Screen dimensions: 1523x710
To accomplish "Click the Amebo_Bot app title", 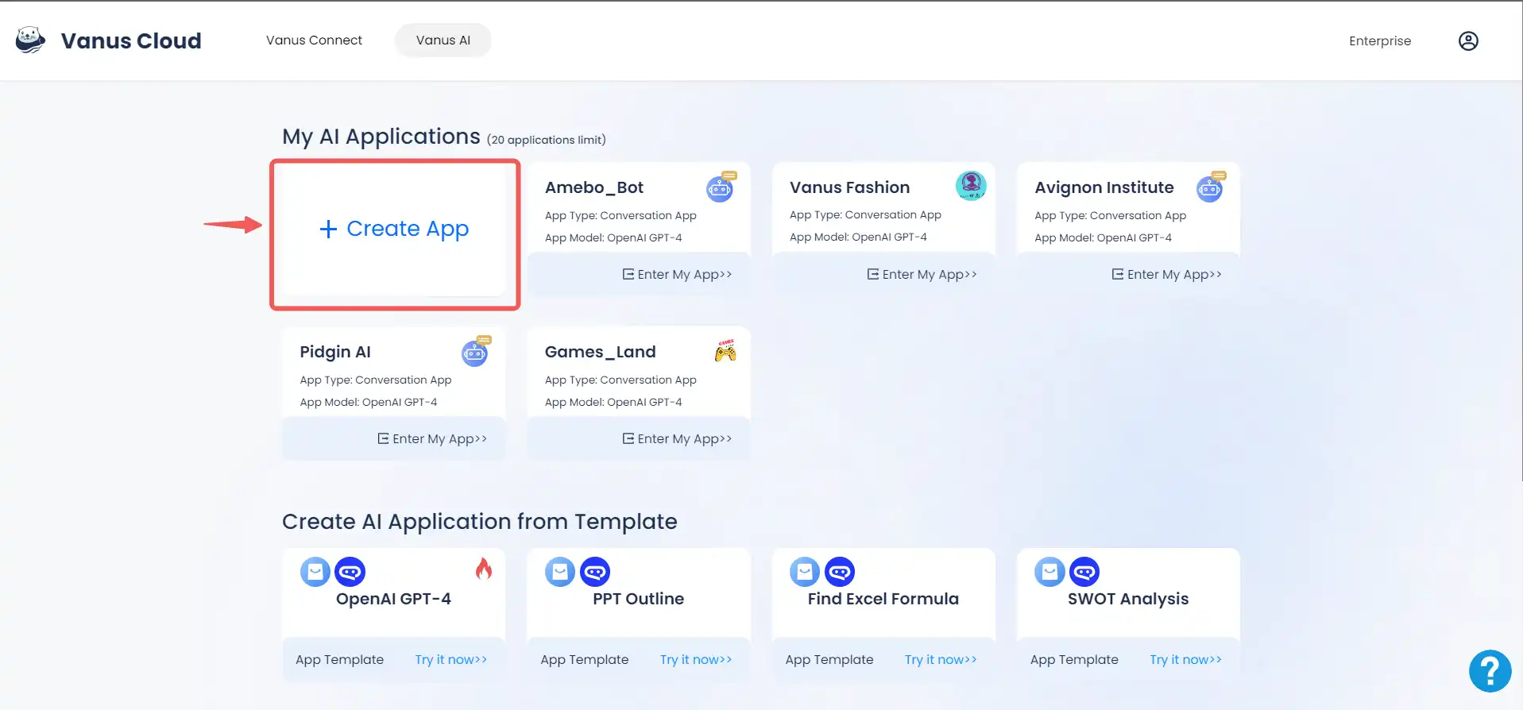I will [x=594, y=187].
